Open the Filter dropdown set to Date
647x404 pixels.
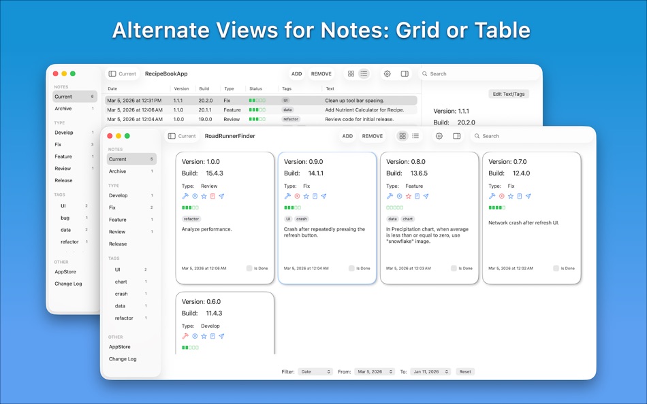[315, 371]
